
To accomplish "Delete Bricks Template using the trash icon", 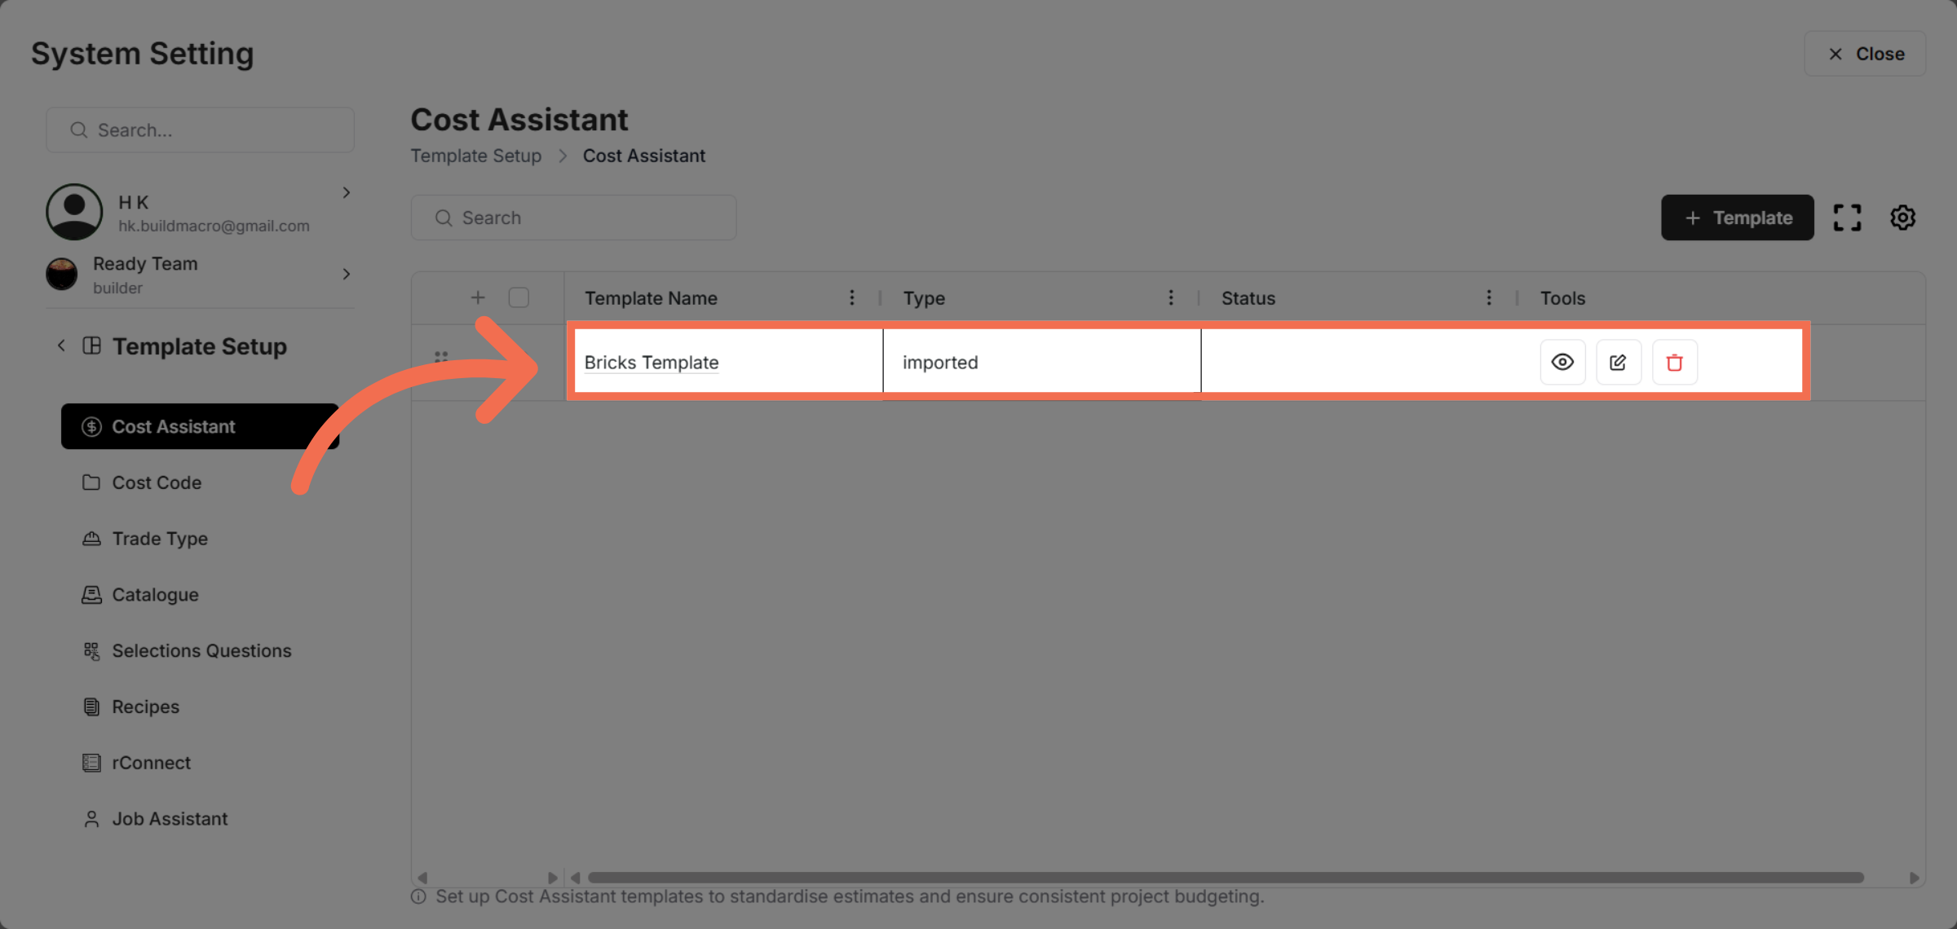I will (x=1675, y=361).
